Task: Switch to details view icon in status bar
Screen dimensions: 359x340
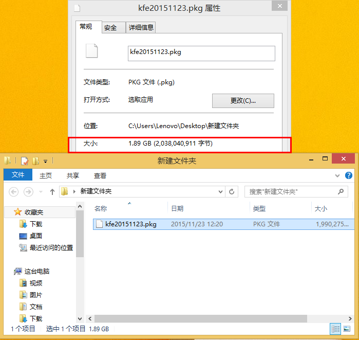Action: pyautogui.click(x=336, y=329)
